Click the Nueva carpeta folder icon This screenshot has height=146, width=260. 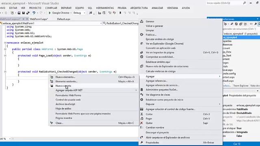pos(52,86)
